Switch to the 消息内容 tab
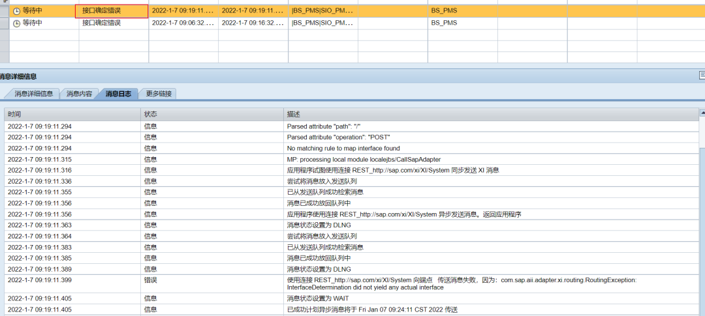The image size is (705, 316). pos(79,94)
